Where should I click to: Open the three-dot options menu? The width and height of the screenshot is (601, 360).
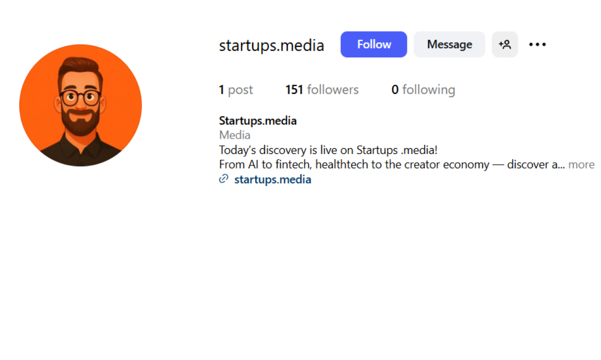(x=537, y=44)
